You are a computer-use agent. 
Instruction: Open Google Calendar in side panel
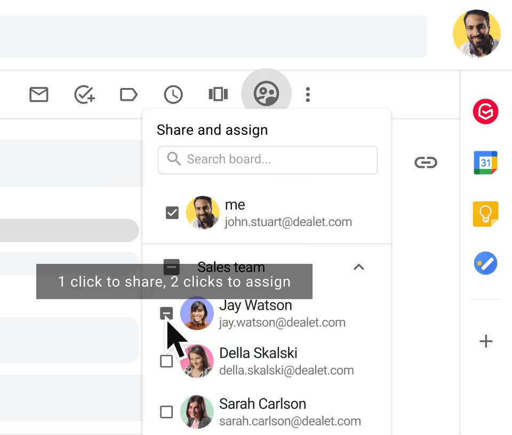[485, 163]
